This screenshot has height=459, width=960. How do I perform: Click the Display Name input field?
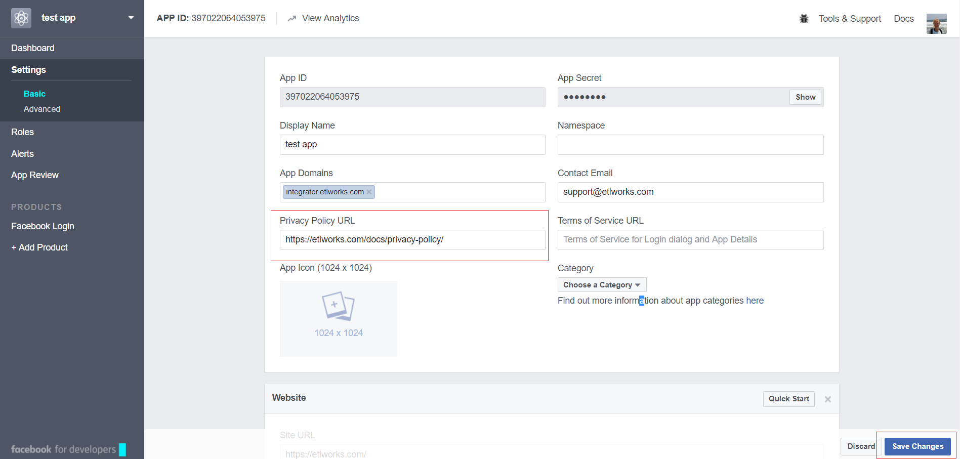412,145
